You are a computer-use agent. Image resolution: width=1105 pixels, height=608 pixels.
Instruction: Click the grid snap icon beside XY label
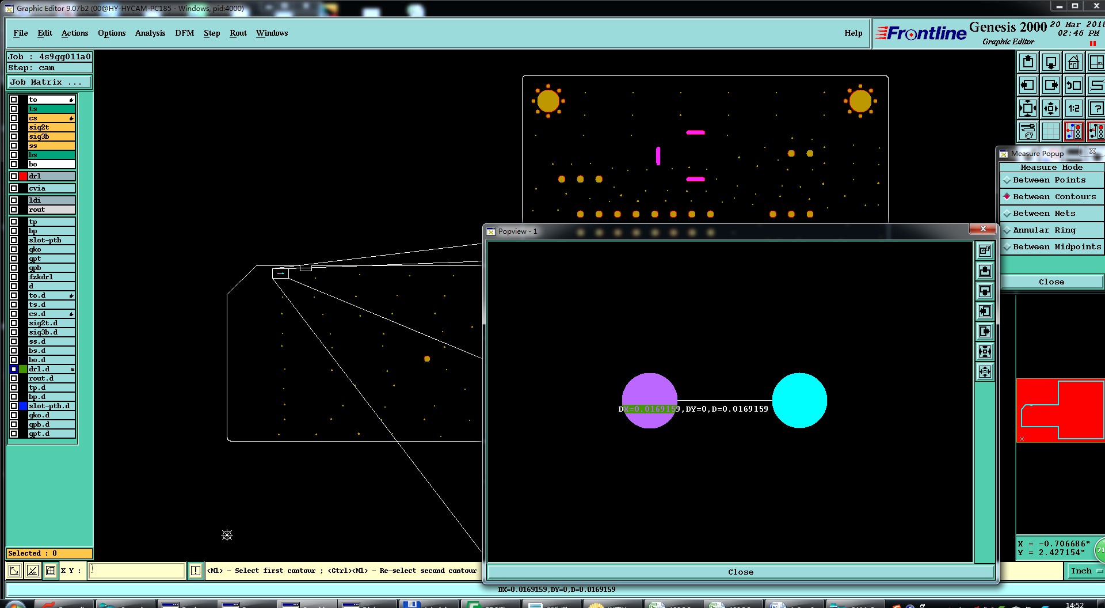point(51,571)
